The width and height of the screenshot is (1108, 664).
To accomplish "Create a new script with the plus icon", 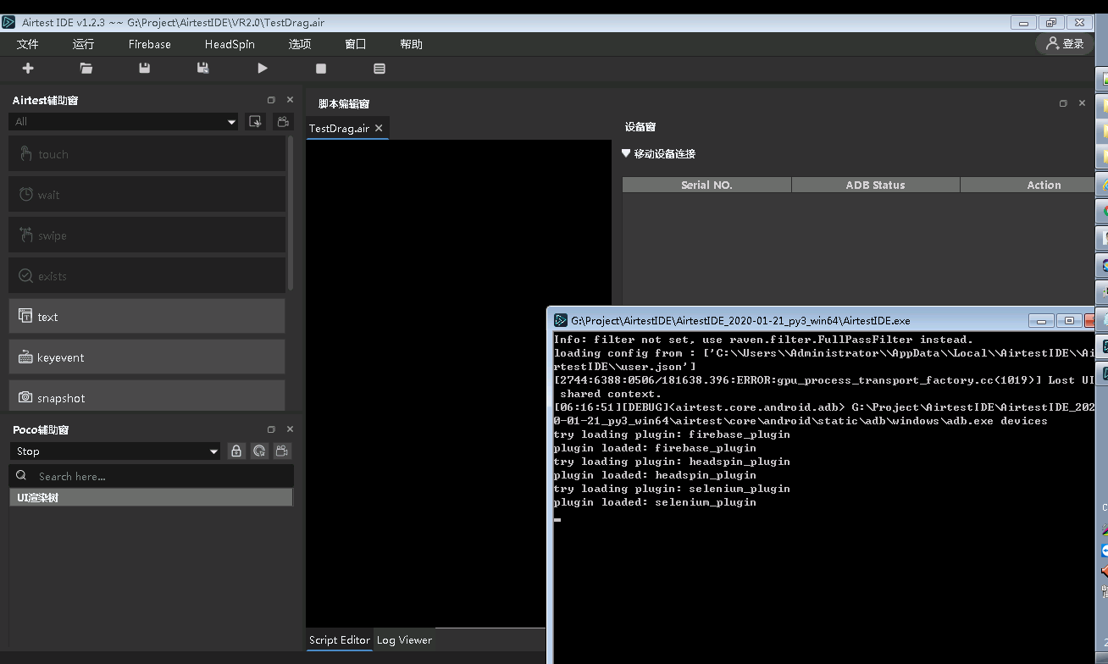I will click(28, 69).
